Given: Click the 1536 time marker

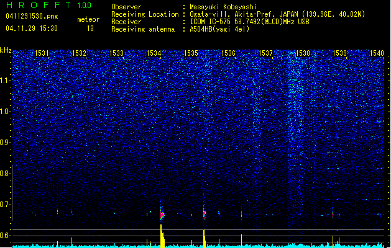Looking at the screenshot, I should tap(228, 53).
